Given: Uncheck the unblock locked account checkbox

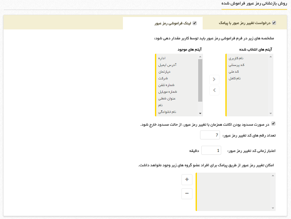Looking at the screenshot, I should [x=273, y=123].
